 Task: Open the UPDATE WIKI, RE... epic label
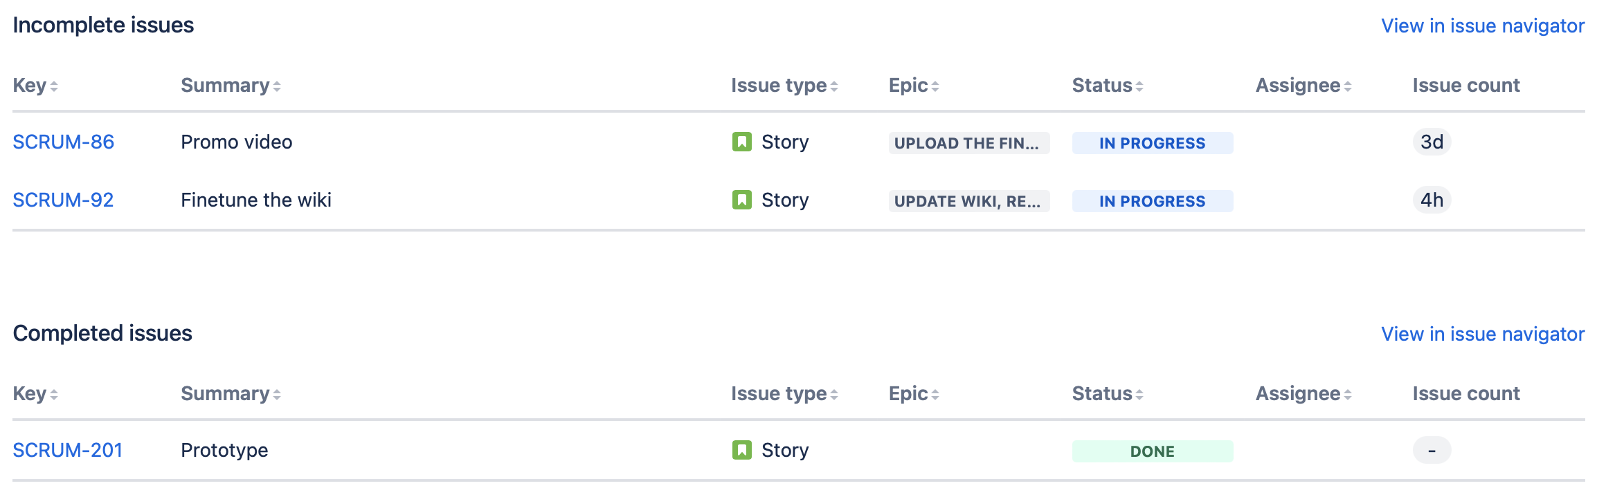968,201
